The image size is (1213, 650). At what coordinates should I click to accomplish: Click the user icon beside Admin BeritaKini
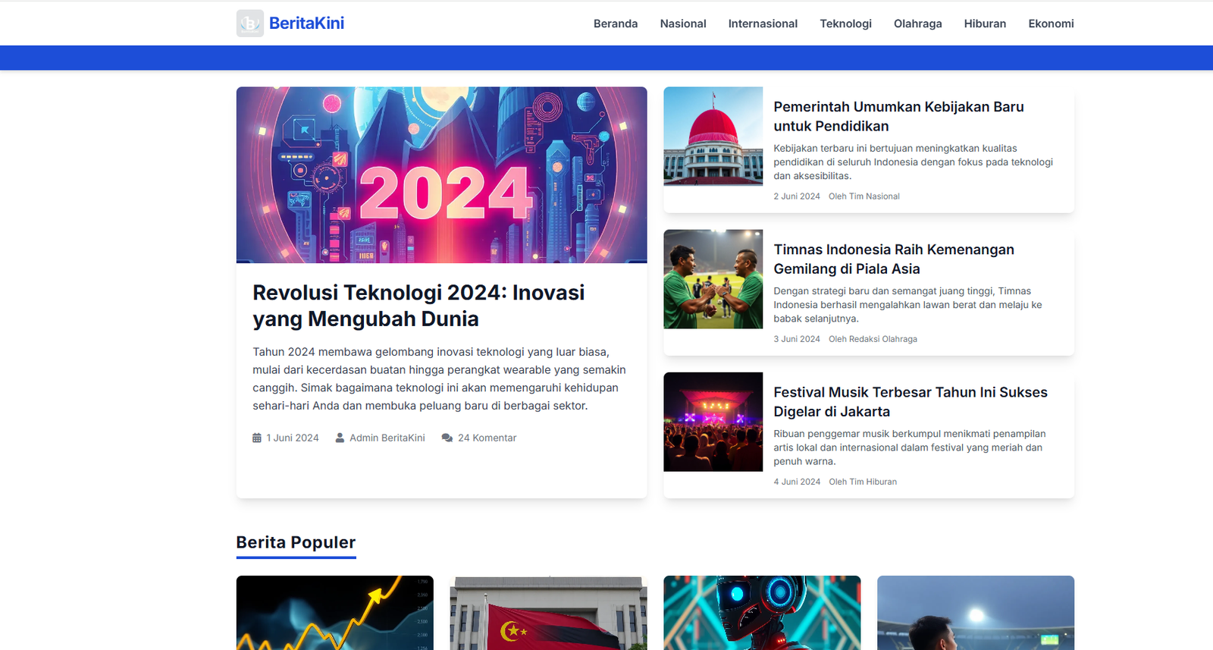340,438
